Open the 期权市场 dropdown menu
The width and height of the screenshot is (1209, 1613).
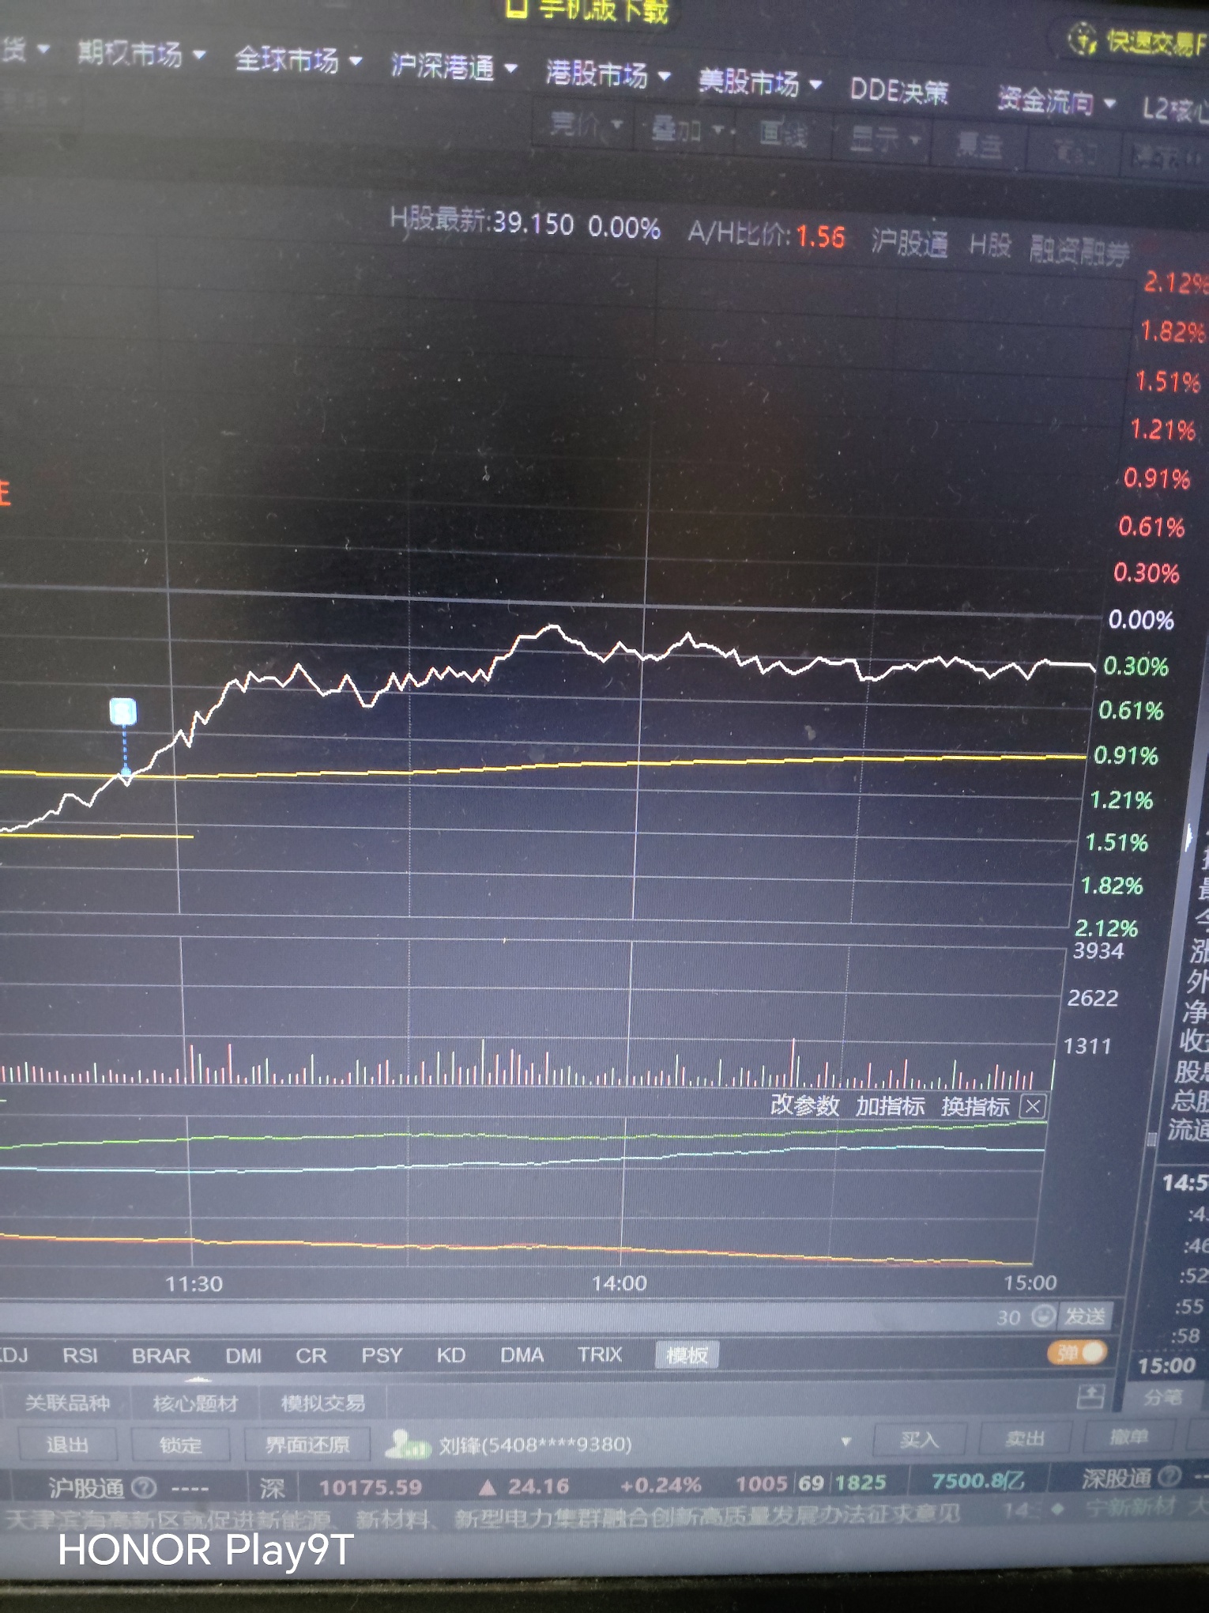tap(141, 54)
